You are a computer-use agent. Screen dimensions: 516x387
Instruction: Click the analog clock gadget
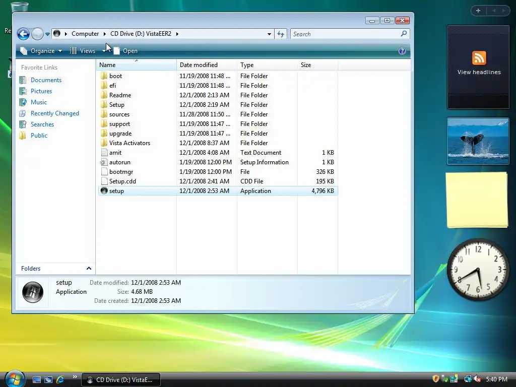click(x=478, y=270)
